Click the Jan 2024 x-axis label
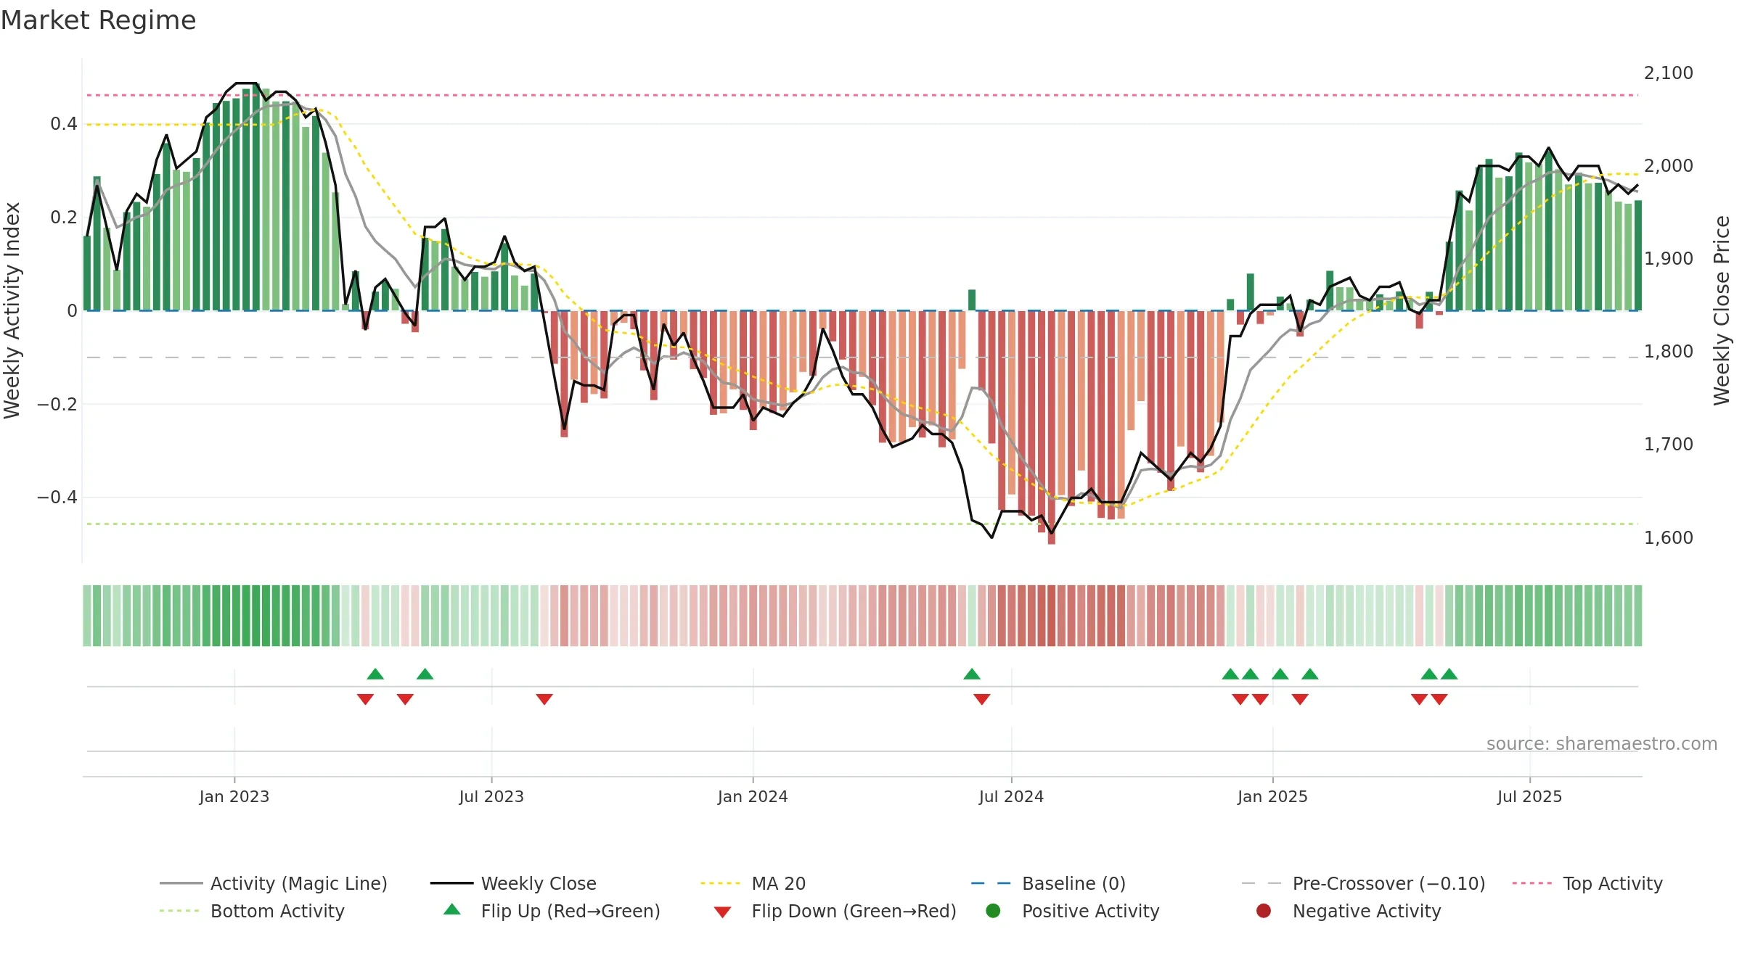This screenshot has height=979, width=1742. (x=753, y=796)
